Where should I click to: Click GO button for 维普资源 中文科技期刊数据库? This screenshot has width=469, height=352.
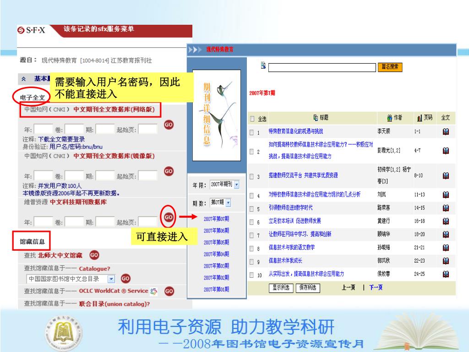[x=169, y=217]
